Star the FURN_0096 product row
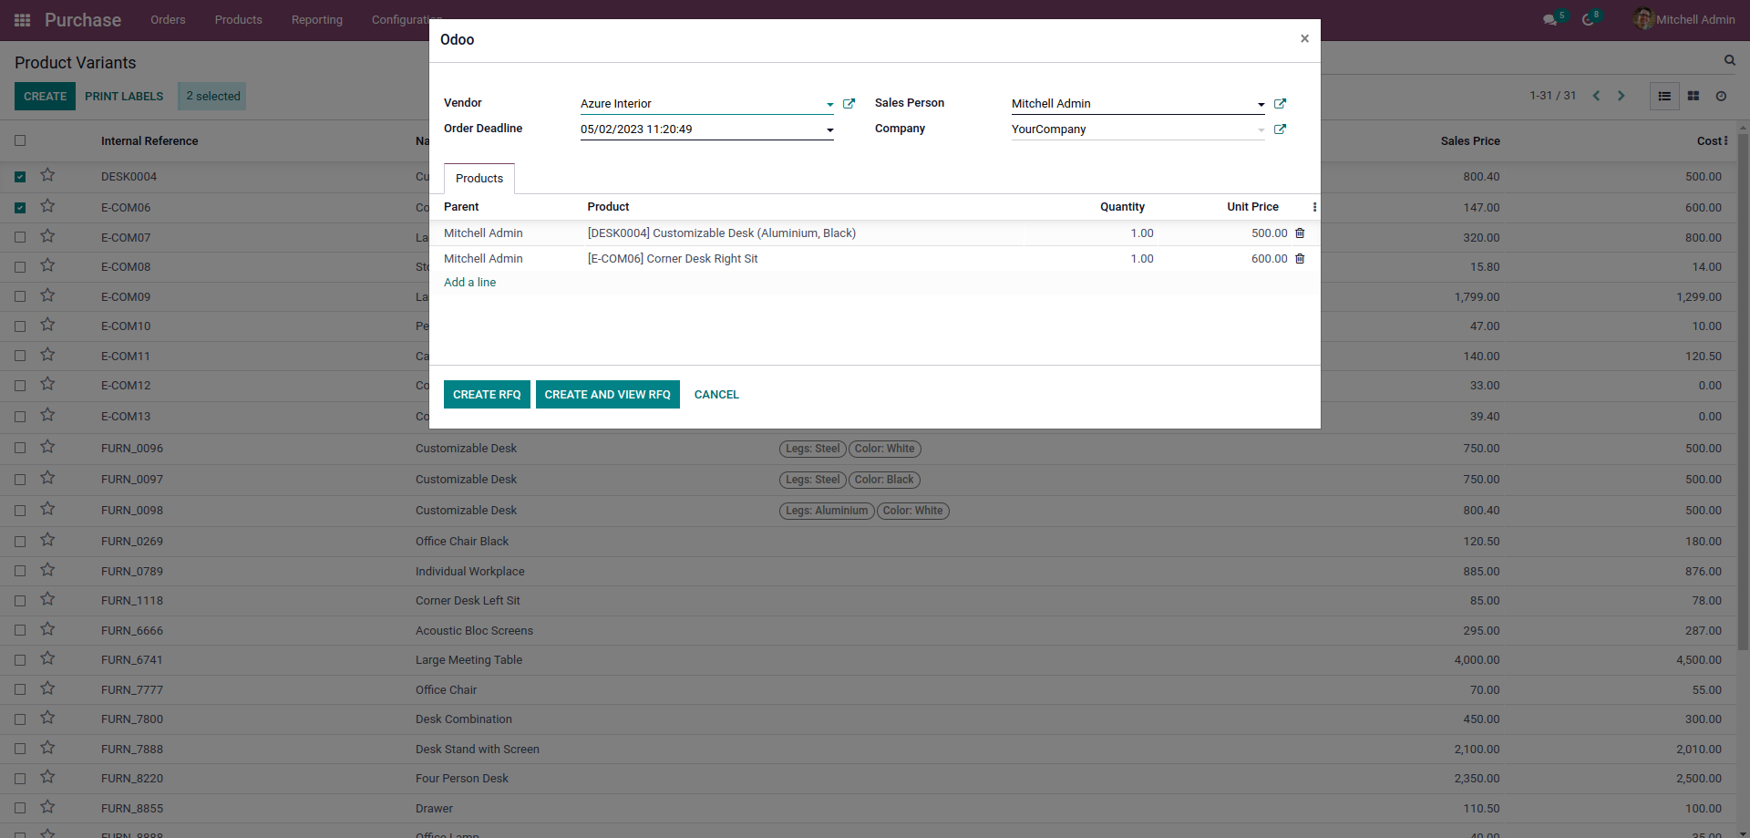Image resolution: width=1750 pixels, height=838 pixels. pyautogui.click(x=48, y=447)
